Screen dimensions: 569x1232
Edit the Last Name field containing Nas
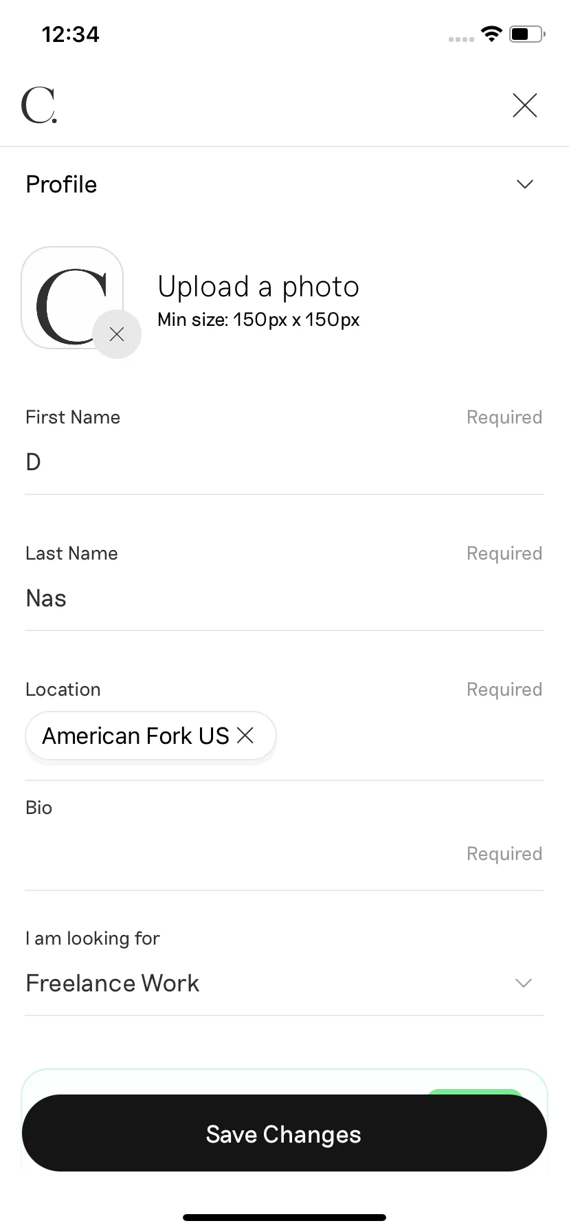click(x=284, y=598)
